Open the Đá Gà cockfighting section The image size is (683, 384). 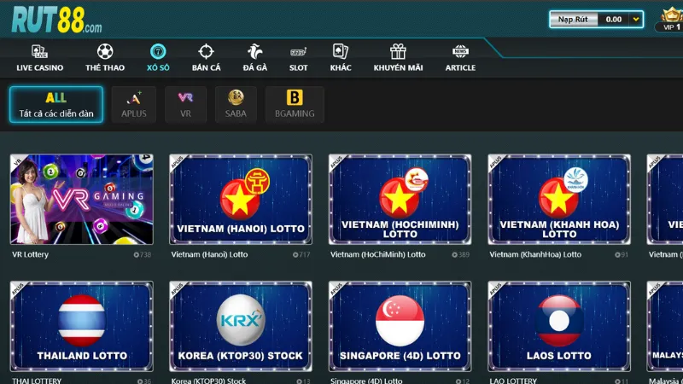point(254,58)
